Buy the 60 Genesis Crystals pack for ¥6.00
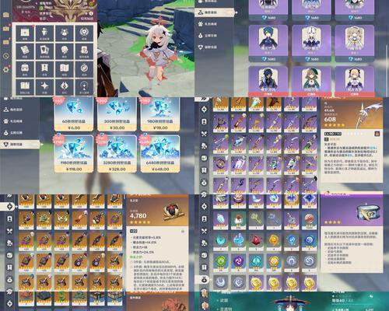 [x=74, y=114]
